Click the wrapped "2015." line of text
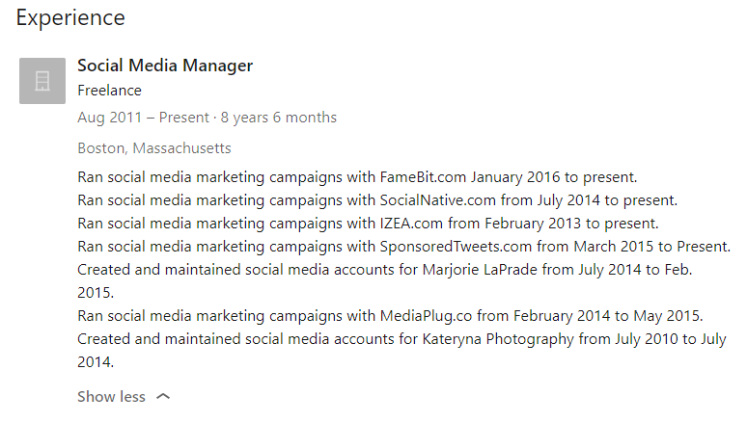Image resolution: width=747 pixels, height=423 pixels. (x=96, y=293)
